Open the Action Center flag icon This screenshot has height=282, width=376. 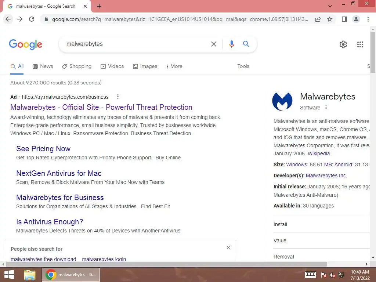323,275
